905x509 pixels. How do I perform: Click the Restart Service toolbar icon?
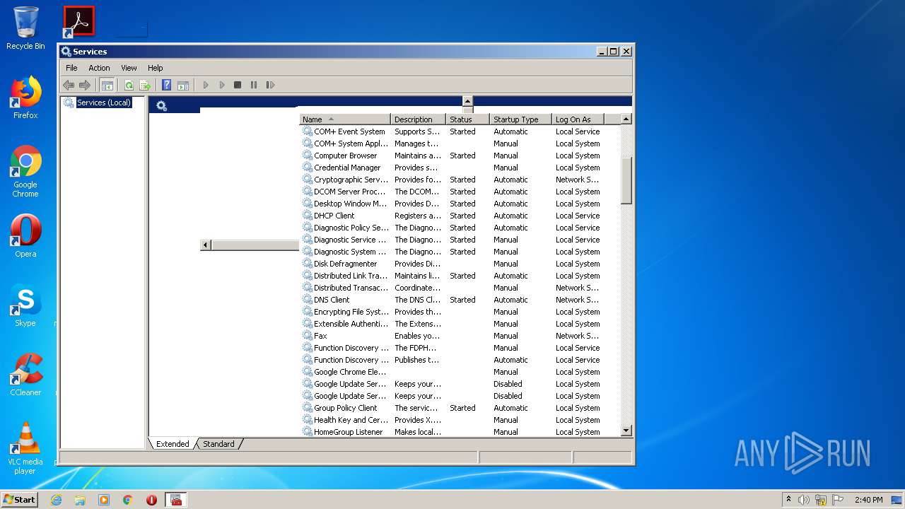[x=270, y=85]
